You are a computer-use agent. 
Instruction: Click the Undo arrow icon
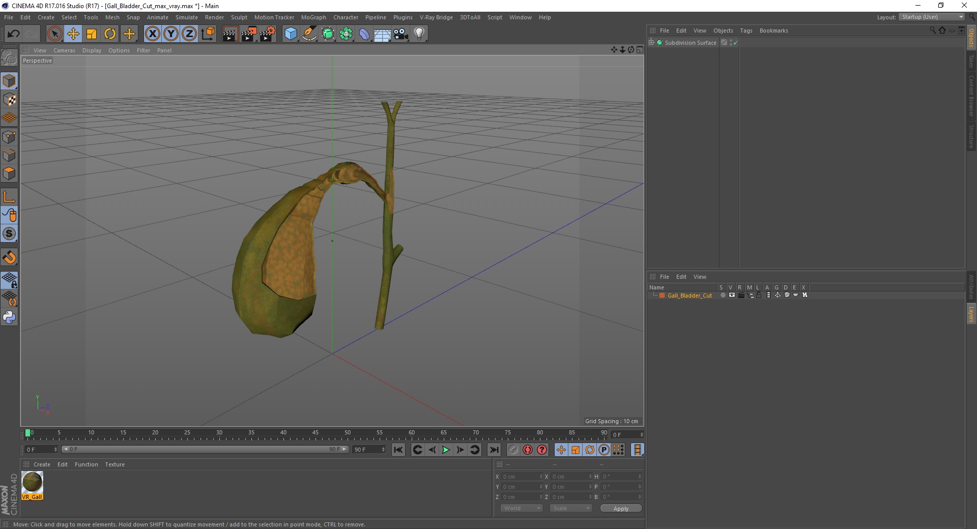click(x=13, y=34)
